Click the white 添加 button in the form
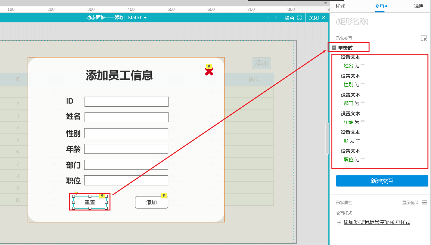The width and height of the screenshot is (431, 245). pyautogui.click(x=151, y=202)
